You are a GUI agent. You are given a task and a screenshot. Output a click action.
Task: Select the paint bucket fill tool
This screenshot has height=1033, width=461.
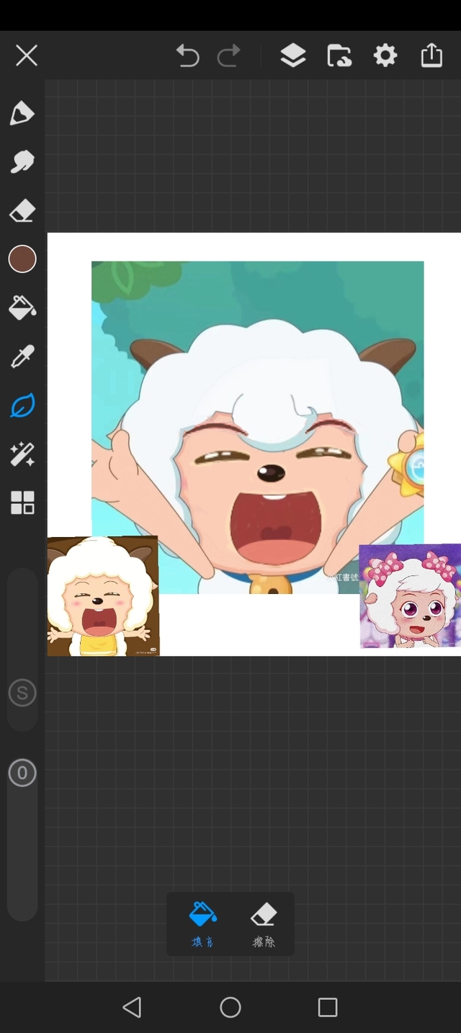click(22, 308)
